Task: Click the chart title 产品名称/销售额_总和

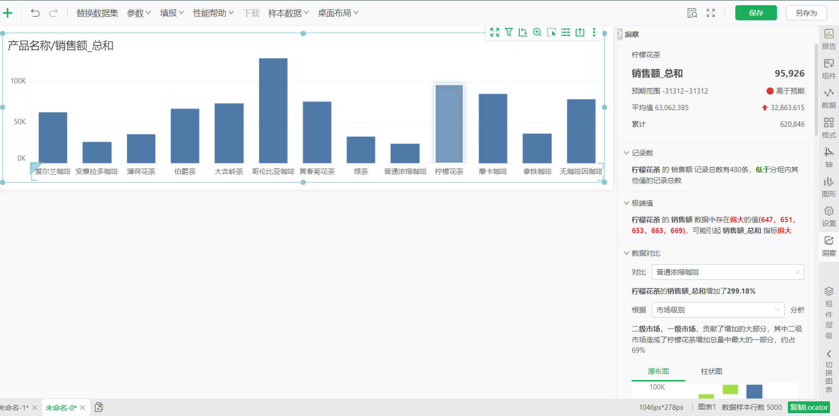Action: [x=61, y=46]
